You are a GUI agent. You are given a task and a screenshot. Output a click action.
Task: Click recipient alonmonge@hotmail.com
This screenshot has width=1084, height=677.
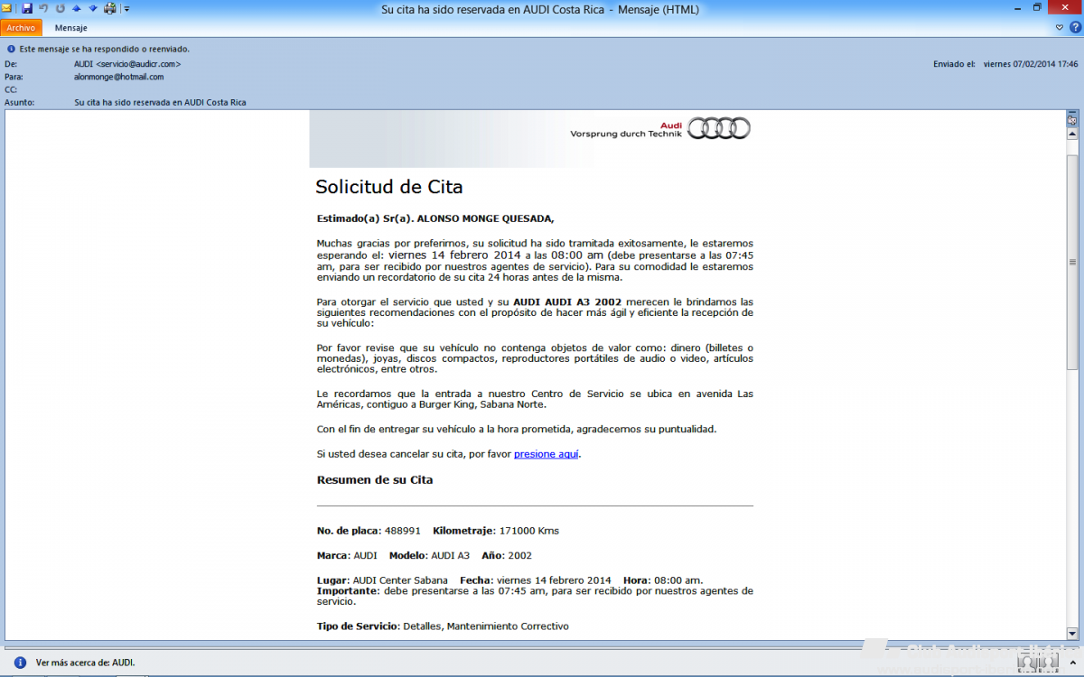[x=118, y=77]
